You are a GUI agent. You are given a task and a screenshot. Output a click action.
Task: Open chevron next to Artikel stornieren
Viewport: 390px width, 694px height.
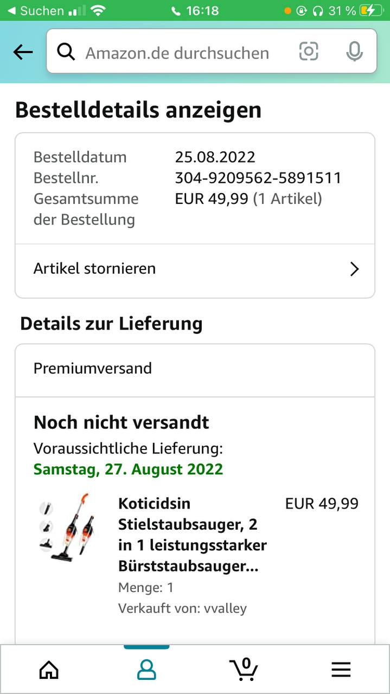354,269
